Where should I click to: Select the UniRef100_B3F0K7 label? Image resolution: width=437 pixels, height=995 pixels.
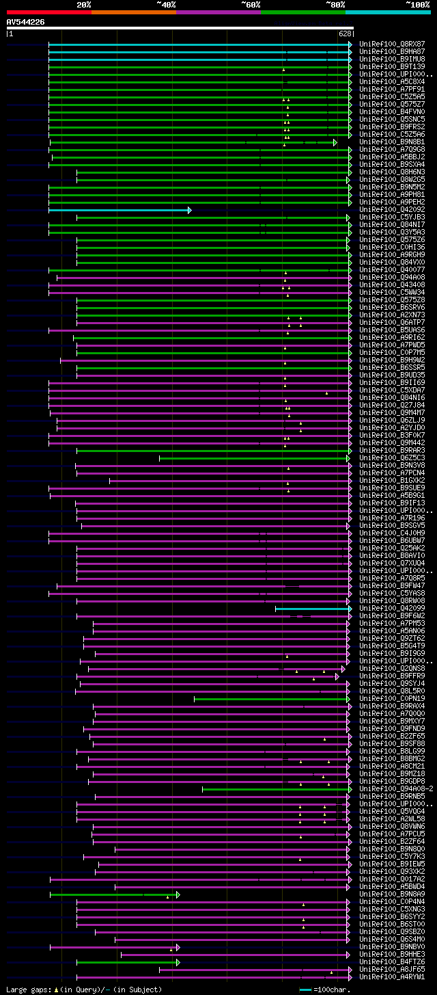(392, 436)
